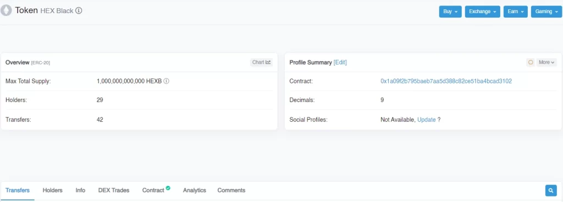Click info icon next to HEXB supply
This screenshot has height=202, width=563.
(166, 81)
